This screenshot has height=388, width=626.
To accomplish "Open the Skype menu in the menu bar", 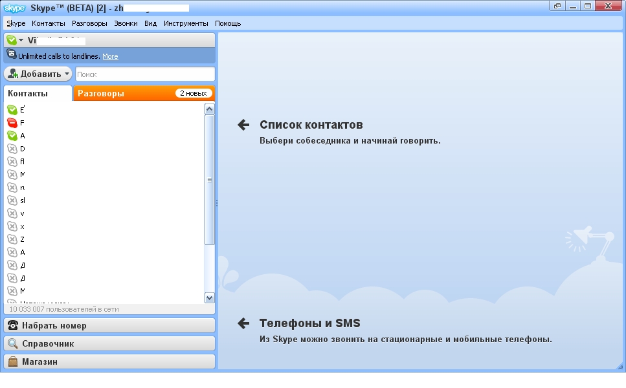I will pos(16,23).
